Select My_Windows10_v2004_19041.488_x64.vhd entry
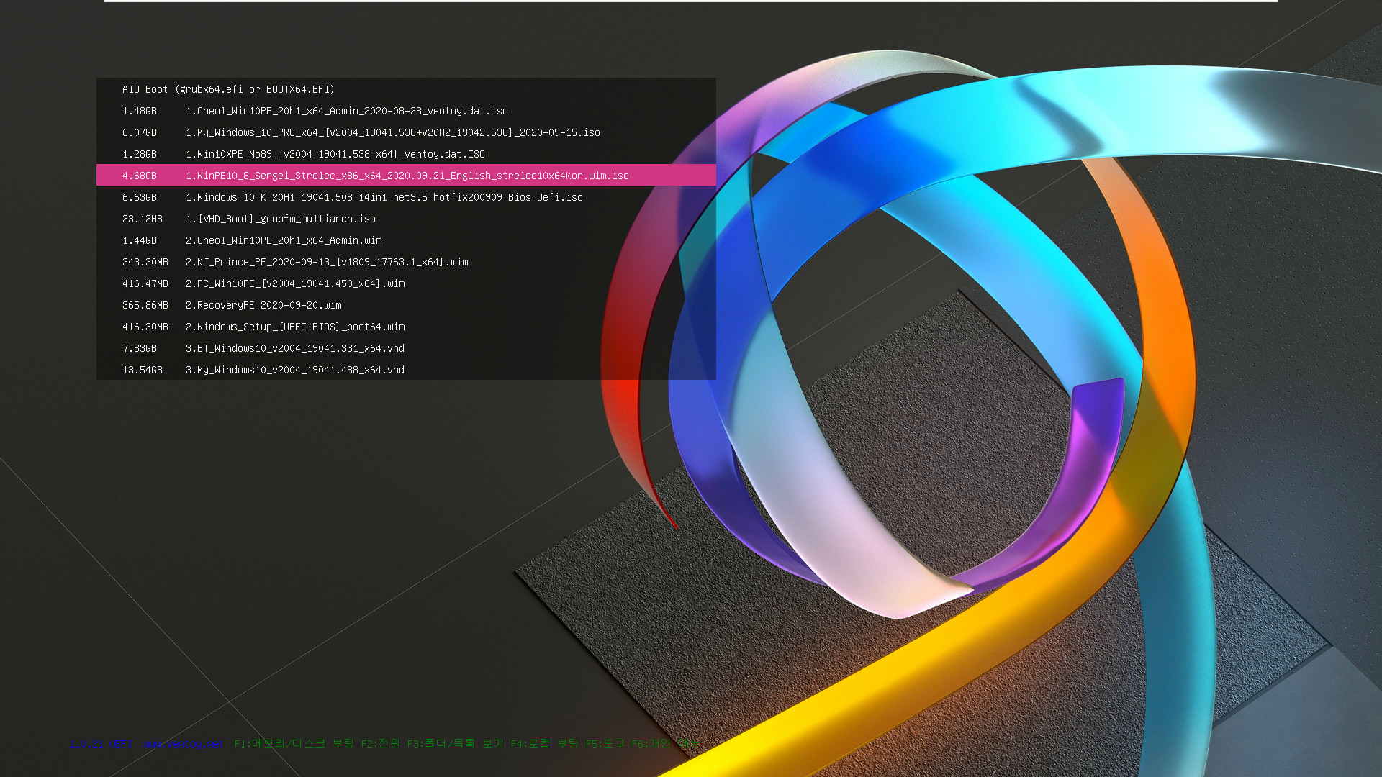Screen dimensions: 1382x777 coord(406,370)
